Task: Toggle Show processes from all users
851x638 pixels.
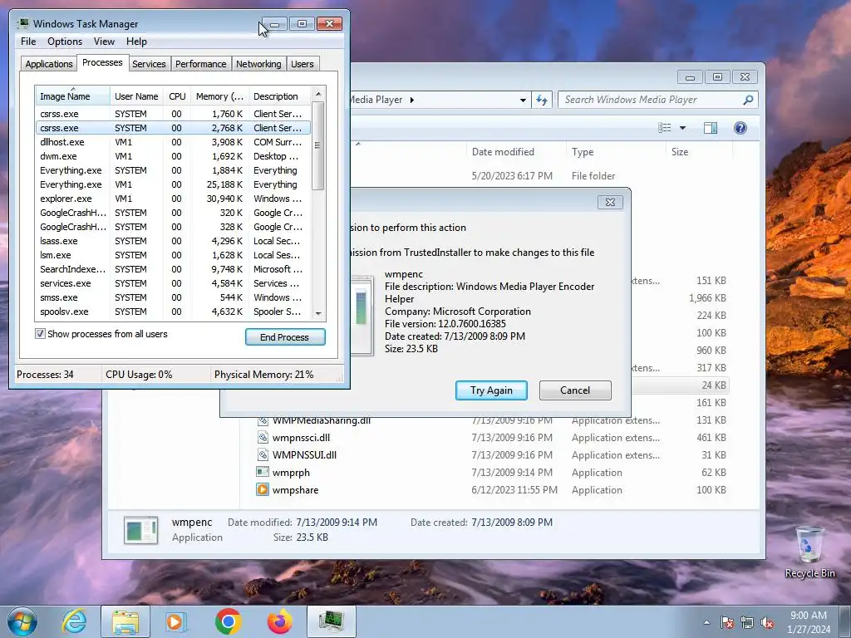Action: (40, 334)
